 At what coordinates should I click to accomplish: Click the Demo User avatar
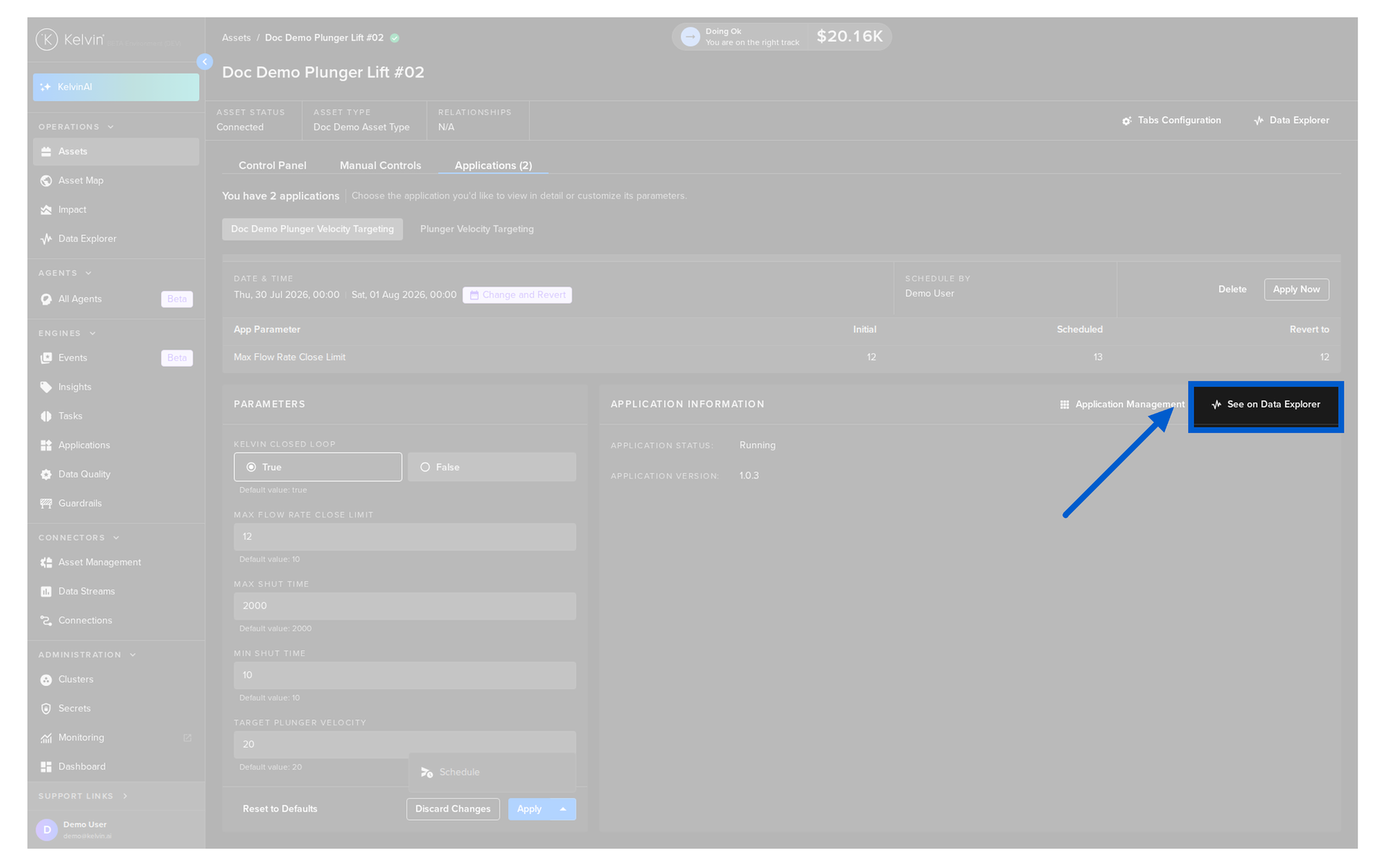(47, 830)
